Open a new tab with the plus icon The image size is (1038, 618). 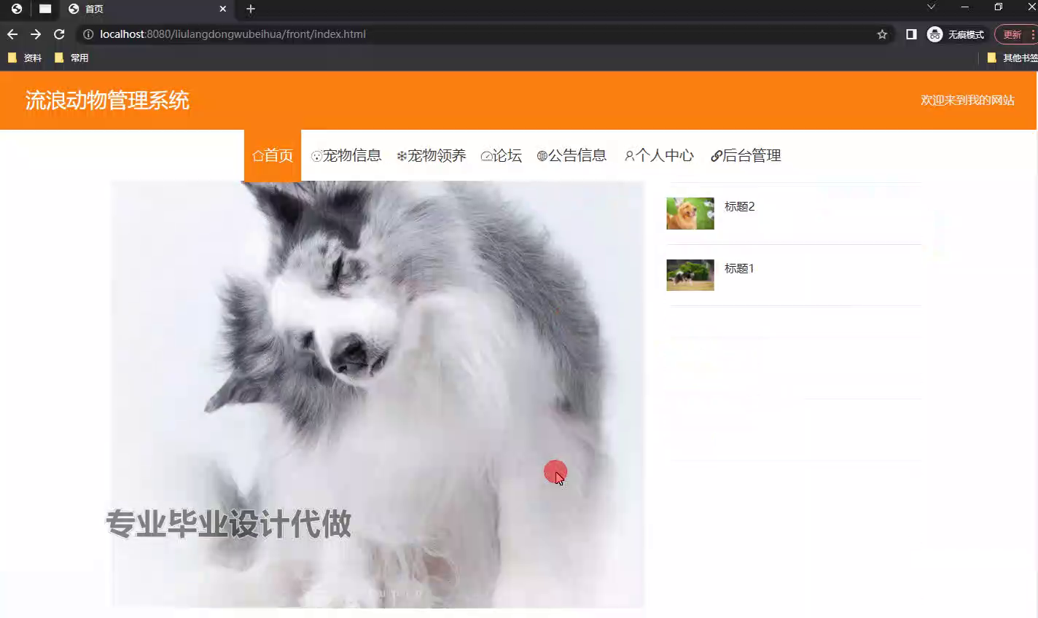(251, 9)
